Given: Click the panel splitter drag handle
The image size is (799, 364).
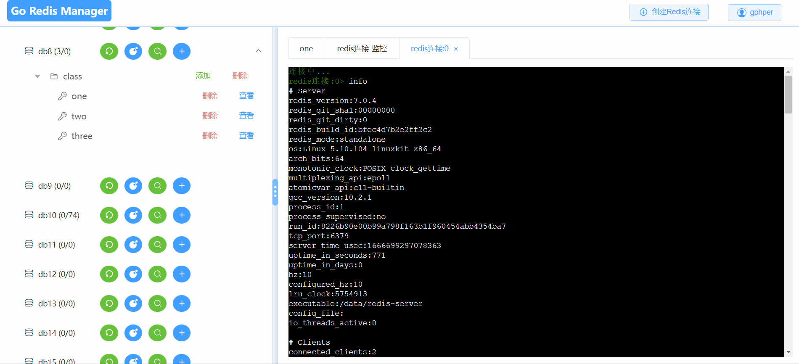Looking at the screenshot, I should tap(275, 193).
